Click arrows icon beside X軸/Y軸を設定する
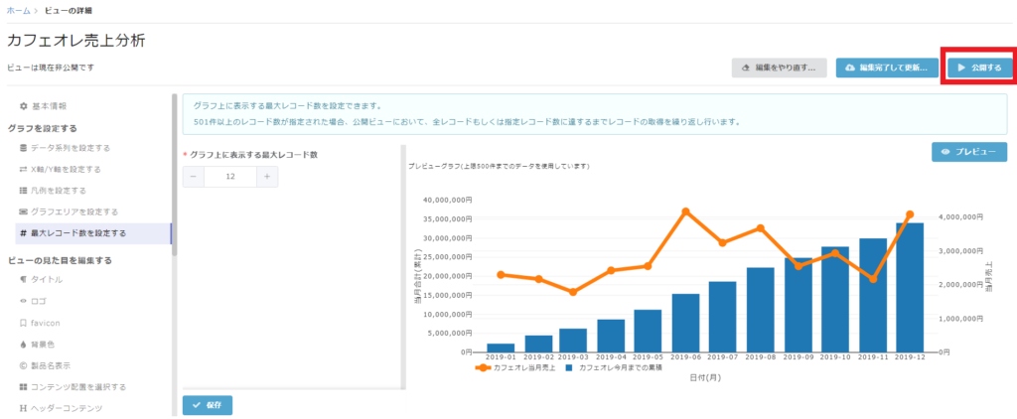The width and height of the screenshot is (1017, 419). 24,169
